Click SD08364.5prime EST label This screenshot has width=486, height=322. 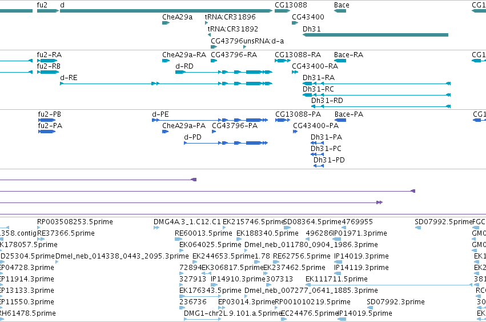[312, 222]
